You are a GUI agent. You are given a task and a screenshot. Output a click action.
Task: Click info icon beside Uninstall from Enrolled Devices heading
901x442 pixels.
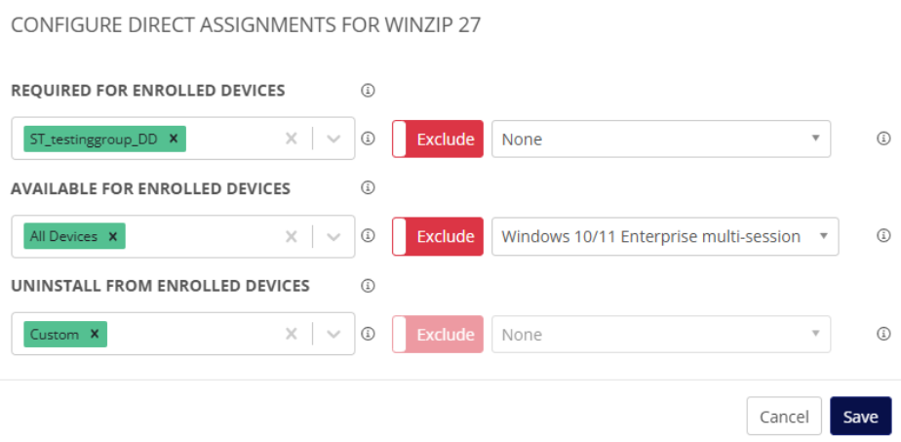click(x=368, y=286)
